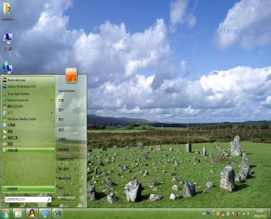Expand the 入门 submenu arrow
271x219 pixels.
(51, 113)
